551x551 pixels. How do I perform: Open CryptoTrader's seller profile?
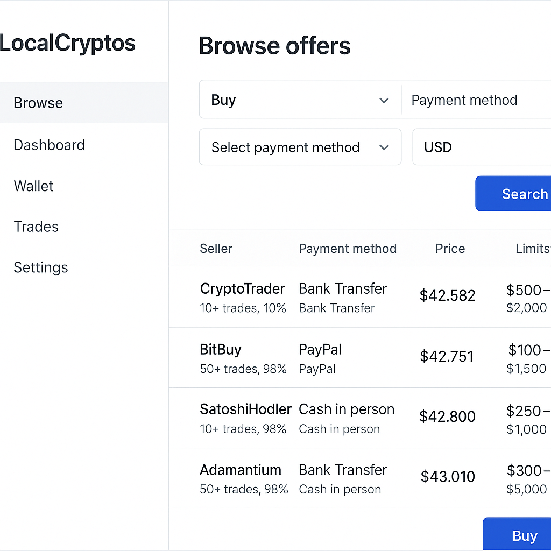pos(242,289)
